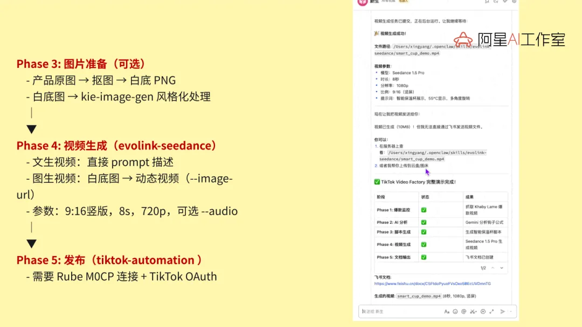Open the emoji picker in message box
The image size is (582, 327).
(x=455, y=312)
